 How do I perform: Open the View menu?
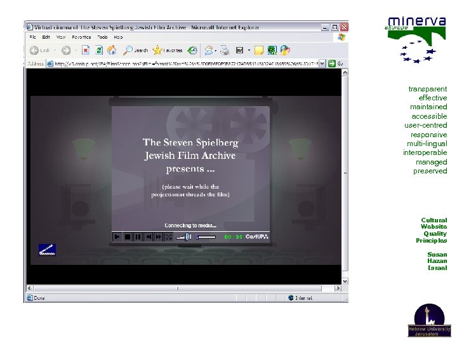tap(61, 37)
